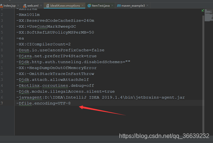Click the preferIPv4Stack=true line
Screen dimensions: 213x143
coord(56,56)
